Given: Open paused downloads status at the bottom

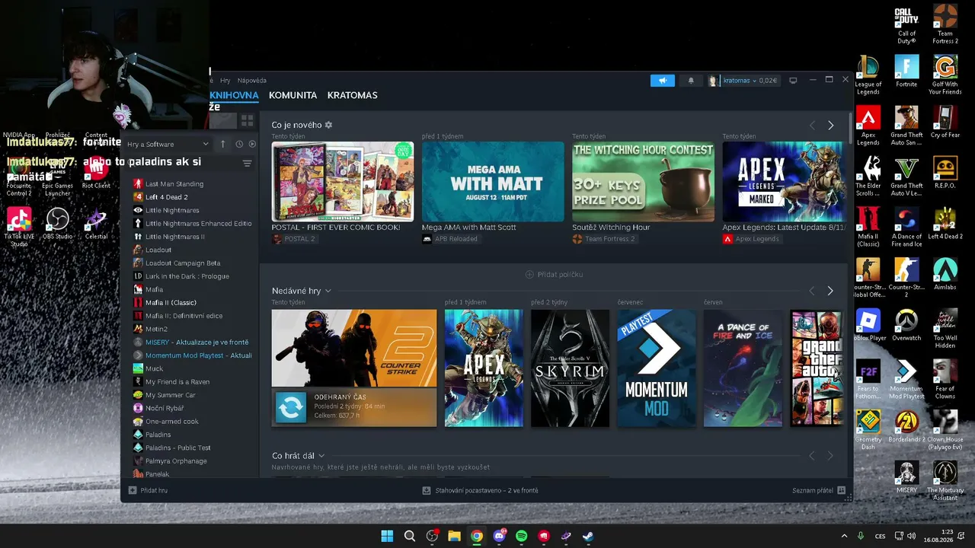Looking at the screenshot, I should click(x=480, y=491).
